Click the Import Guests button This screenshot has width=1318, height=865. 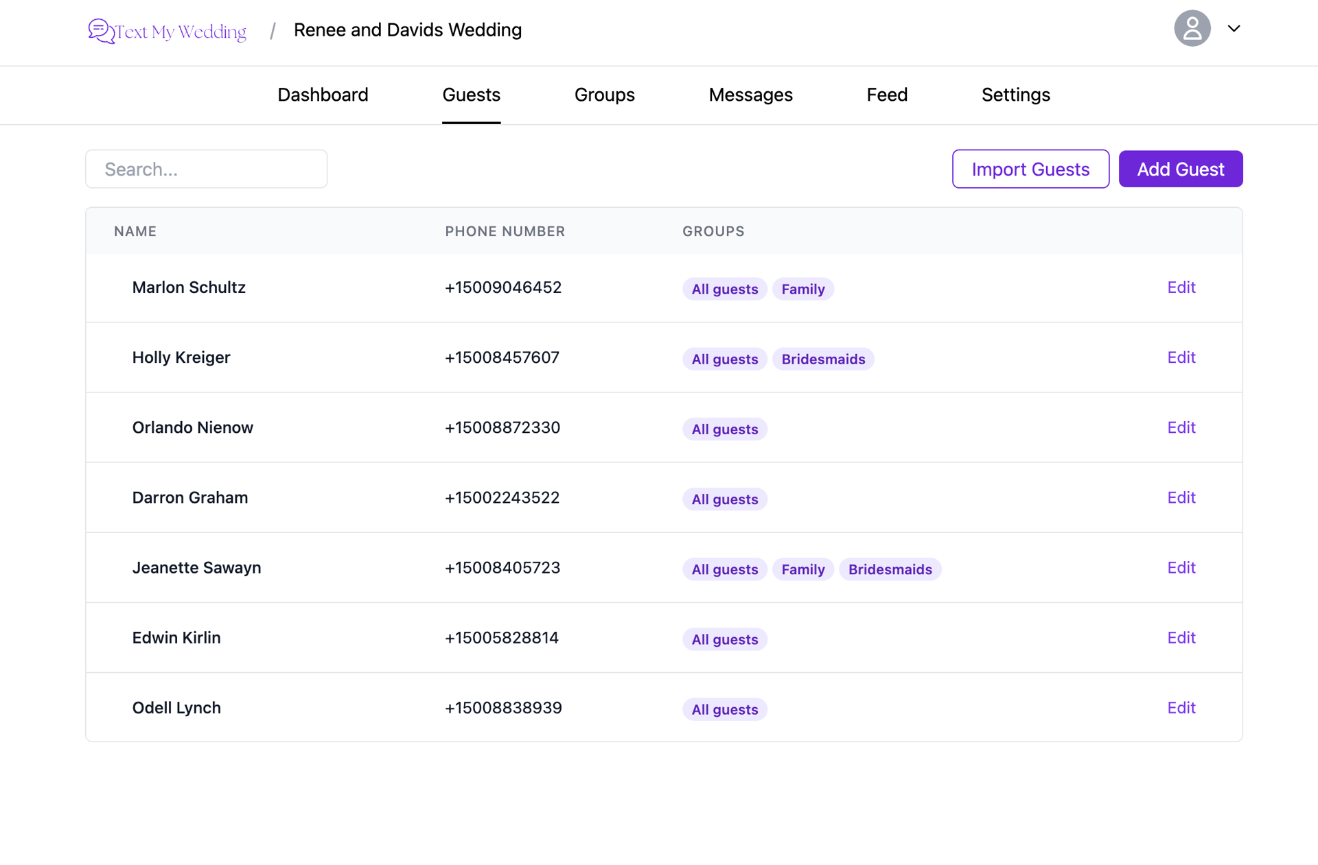(x=1030, y=169)
